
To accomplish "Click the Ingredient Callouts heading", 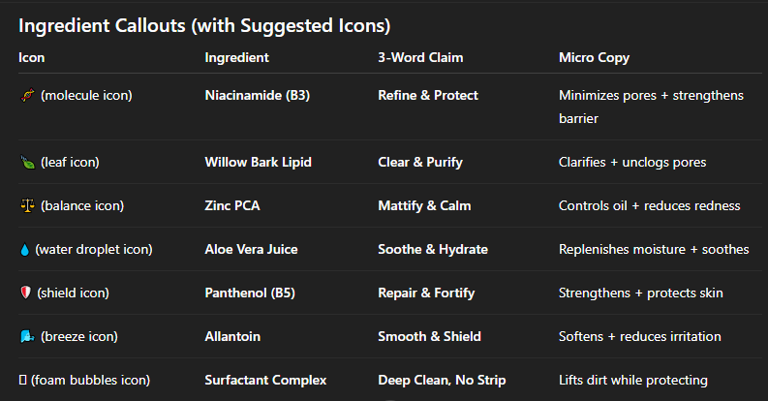I will click(x=204, y=26).
